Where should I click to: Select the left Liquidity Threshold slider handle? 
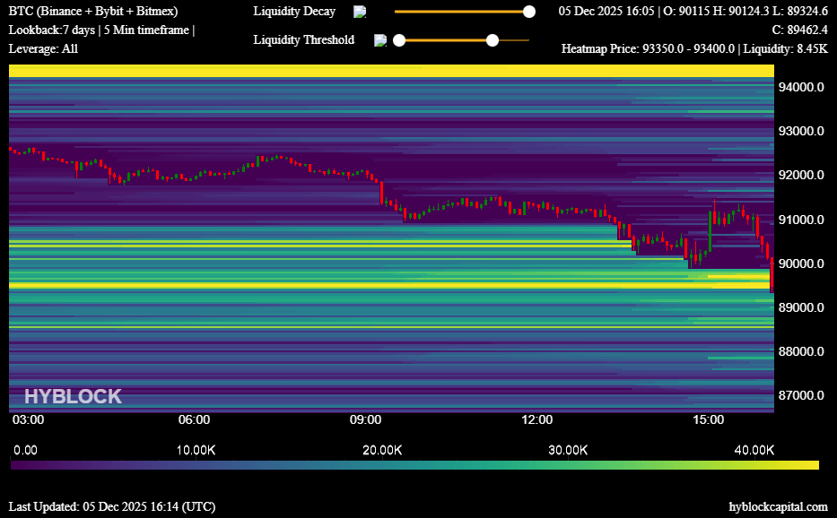coord(399,40)
